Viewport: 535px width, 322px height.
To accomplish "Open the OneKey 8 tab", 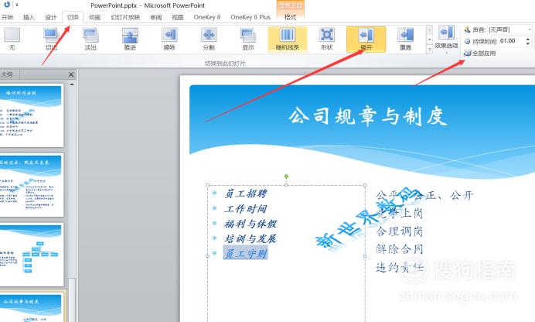I will pos(207,17).
